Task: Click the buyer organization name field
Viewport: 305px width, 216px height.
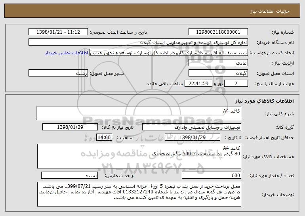Action: pyautogui.click(x=138, y=42)
